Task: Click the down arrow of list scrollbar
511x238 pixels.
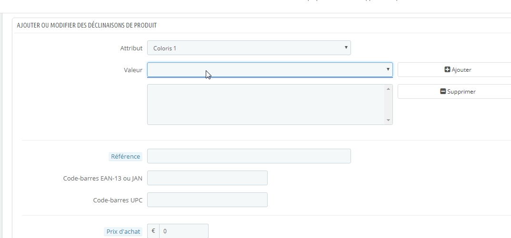Action: click(x=388, y=120)
